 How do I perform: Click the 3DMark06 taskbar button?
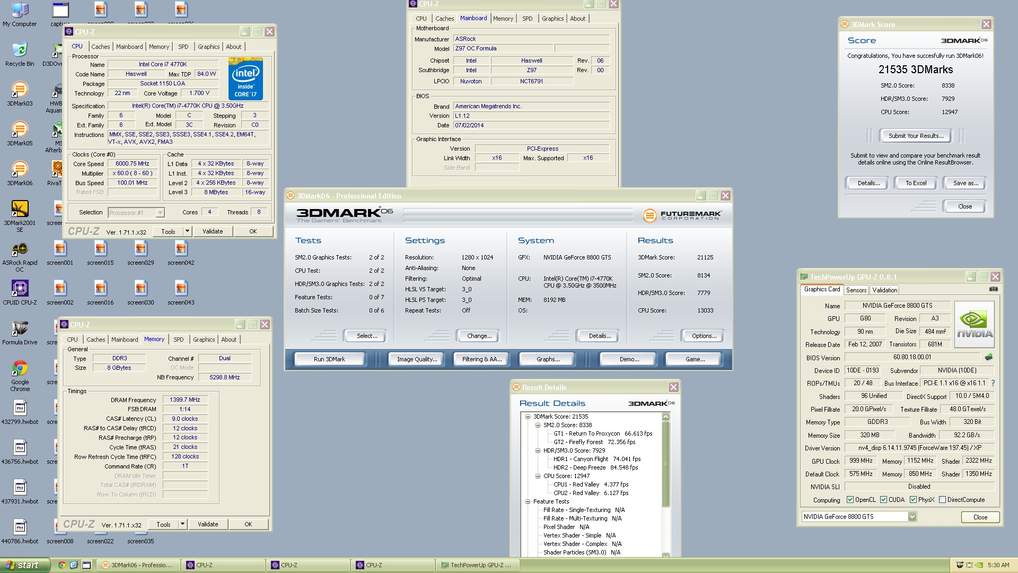pyautogui.click(x=139, y=565)
